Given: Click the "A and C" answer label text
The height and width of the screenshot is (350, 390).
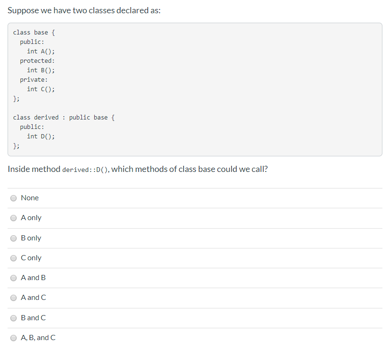Looking at the screenshot, I should (x=32, y=298).
